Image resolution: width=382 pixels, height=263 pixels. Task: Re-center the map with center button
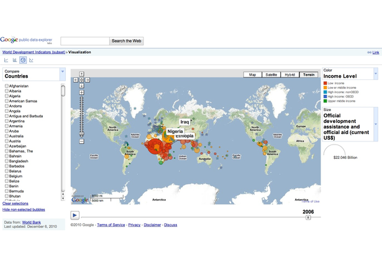(81, 80)
